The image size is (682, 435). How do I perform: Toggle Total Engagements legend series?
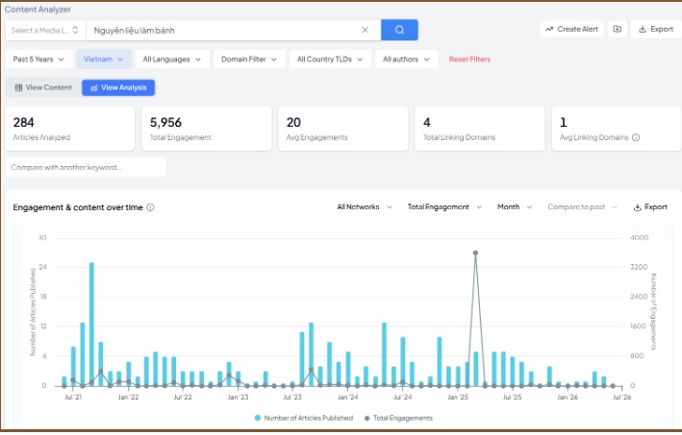click(398, 418)
